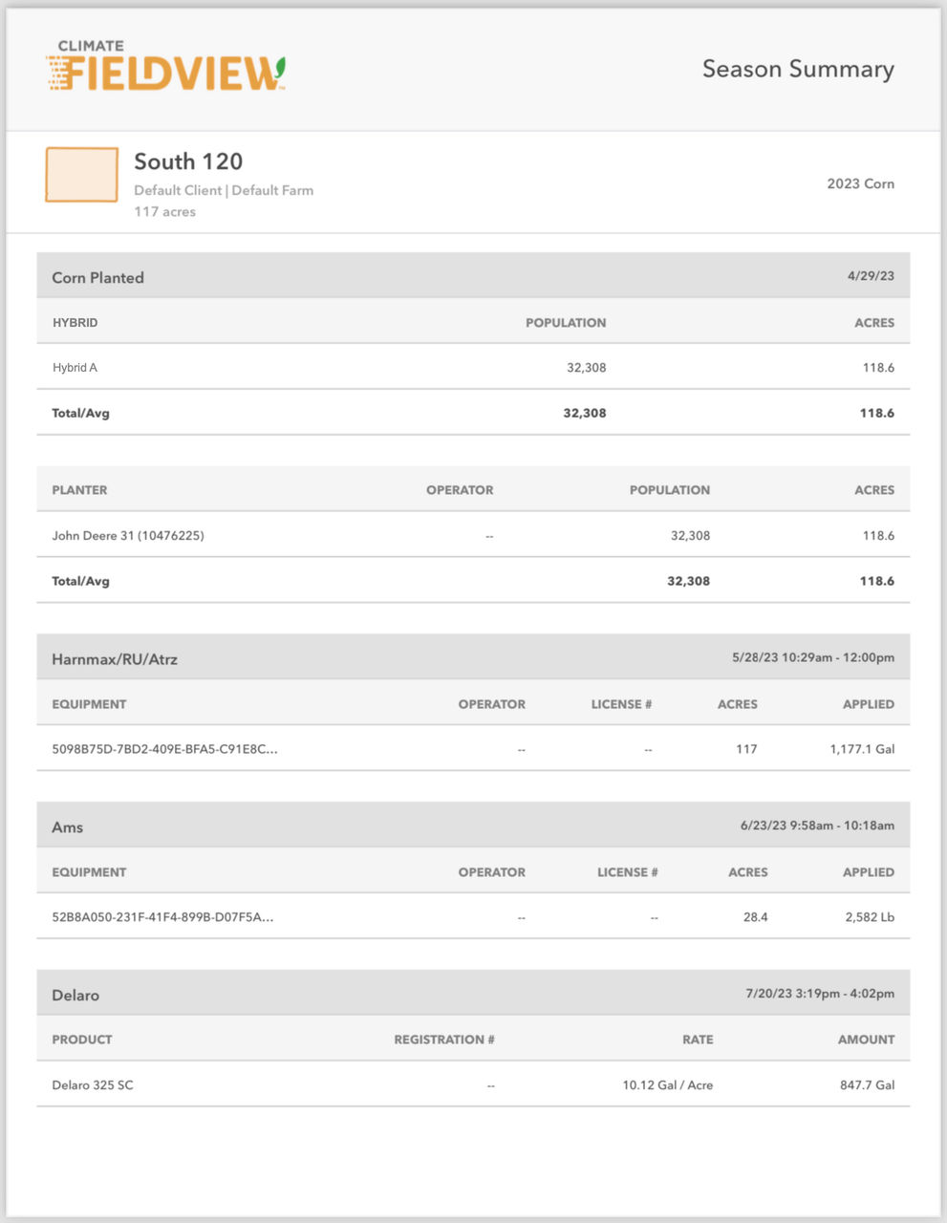Screen dimensions: 947x1223
Task: Click Hybrid A population value 32,308
Action: coord(586,367)
